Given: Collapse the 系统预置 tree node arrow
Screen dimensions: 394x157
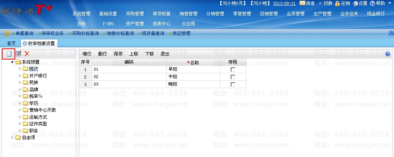Looking at the screenshot, I should coord(12,62).
